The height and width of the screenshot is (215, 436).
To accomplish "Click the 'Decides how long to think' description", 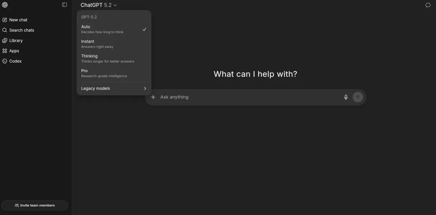I will click(x=102, y=32).
